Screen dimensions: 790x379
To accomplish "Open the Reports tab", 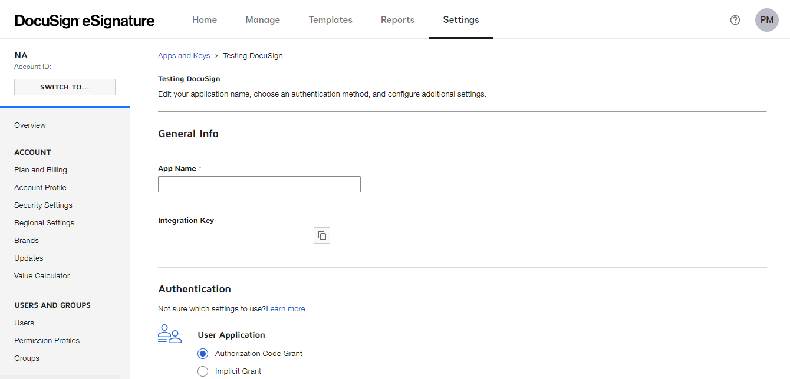I will pyautogui.click(x=397, y=20).
